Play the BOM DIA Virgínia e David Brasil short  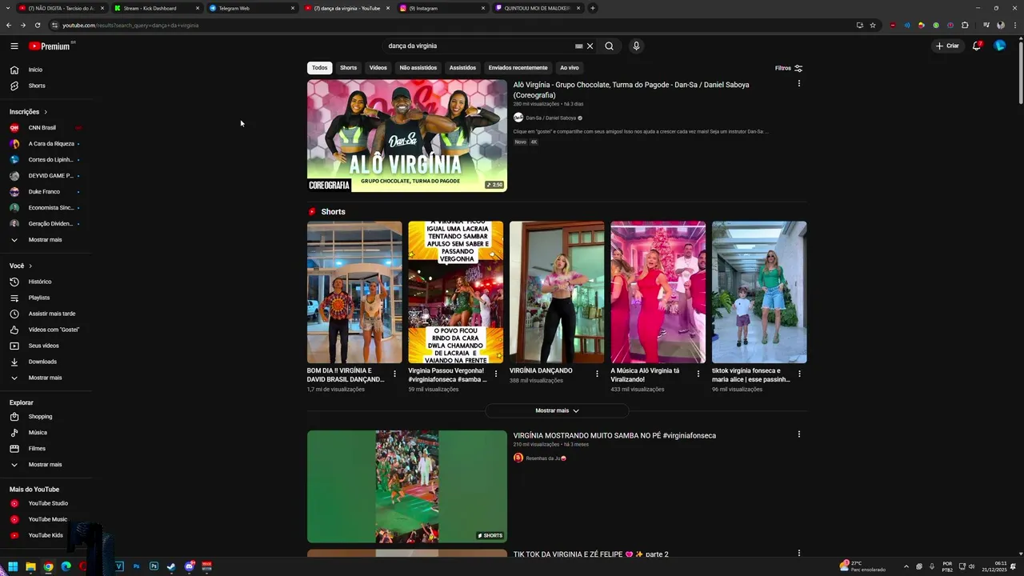pyautogui.click(x=354, y=292)
